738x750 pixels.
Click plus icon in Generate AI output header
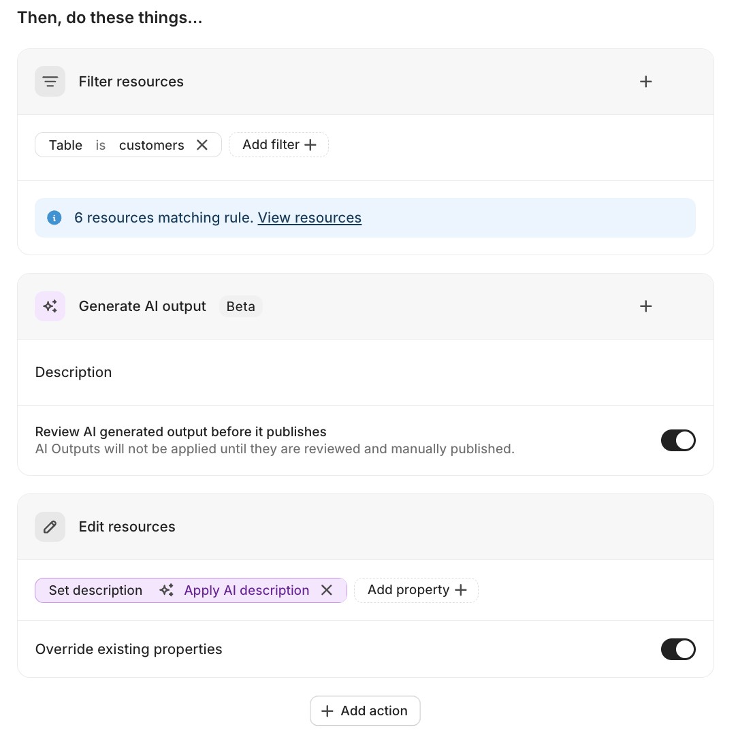[645, 306]
